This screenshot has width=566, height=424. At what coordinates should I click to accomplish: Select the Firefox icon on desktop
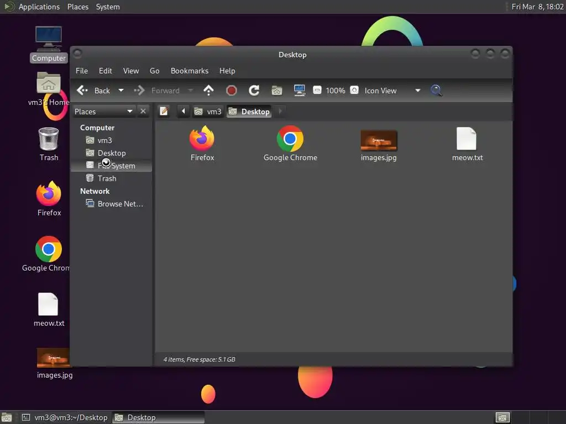tap(49, 199)
